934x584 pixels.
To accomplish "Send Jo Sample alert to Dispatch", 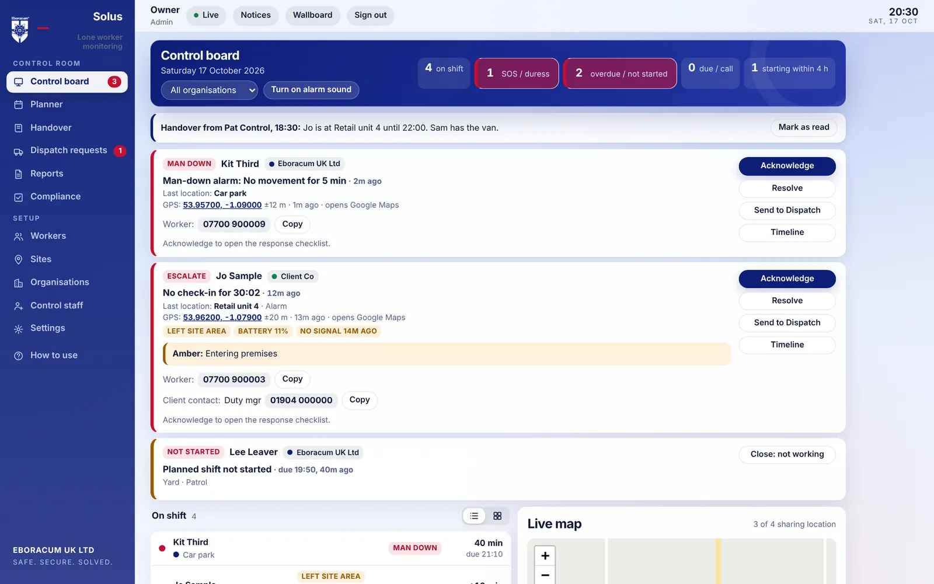I will (x=787, y=323).
